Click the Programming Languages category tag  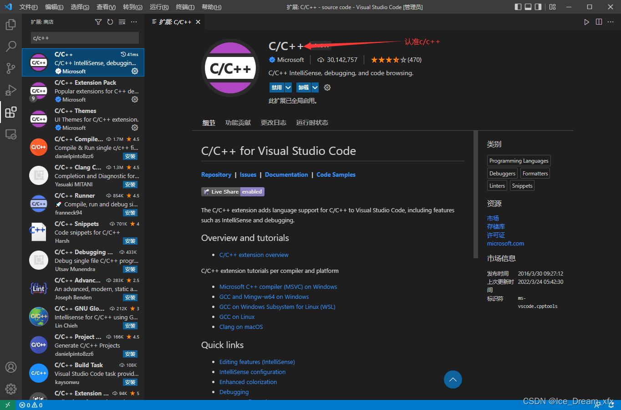[x=519, y=161]
